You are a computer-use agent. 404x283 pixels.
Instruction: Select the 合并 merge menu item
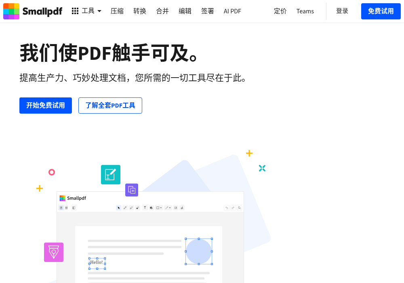coord(162,11)
